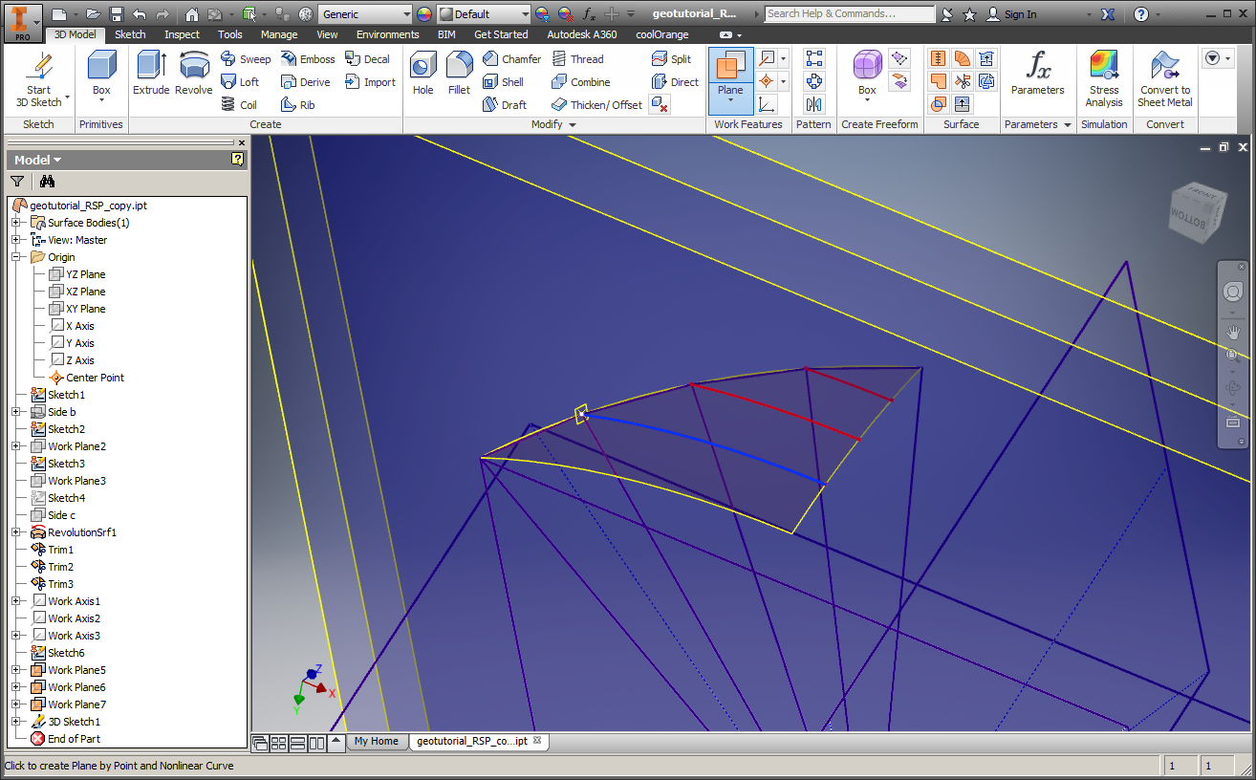Screen dimensions: 1256x780
Task: Click the work Point icon
Action: click(x=767, y=81)
